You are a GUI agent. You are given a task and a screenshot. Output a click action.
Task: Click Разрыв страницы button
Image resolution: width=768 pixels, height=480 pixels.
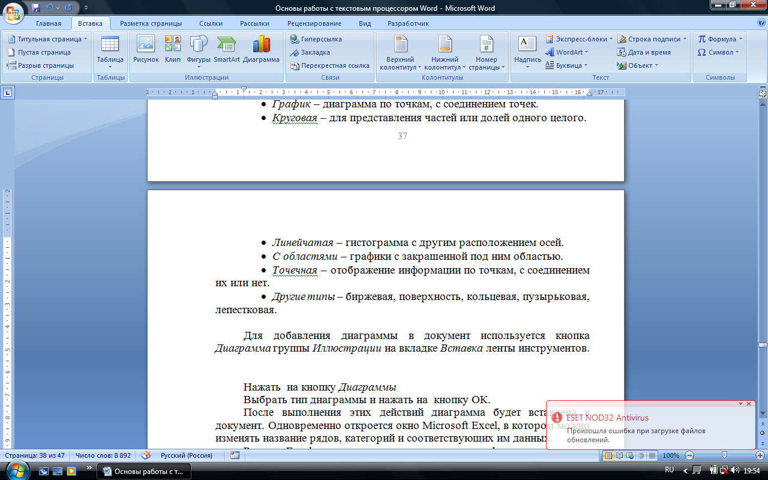tap(40, 65)
